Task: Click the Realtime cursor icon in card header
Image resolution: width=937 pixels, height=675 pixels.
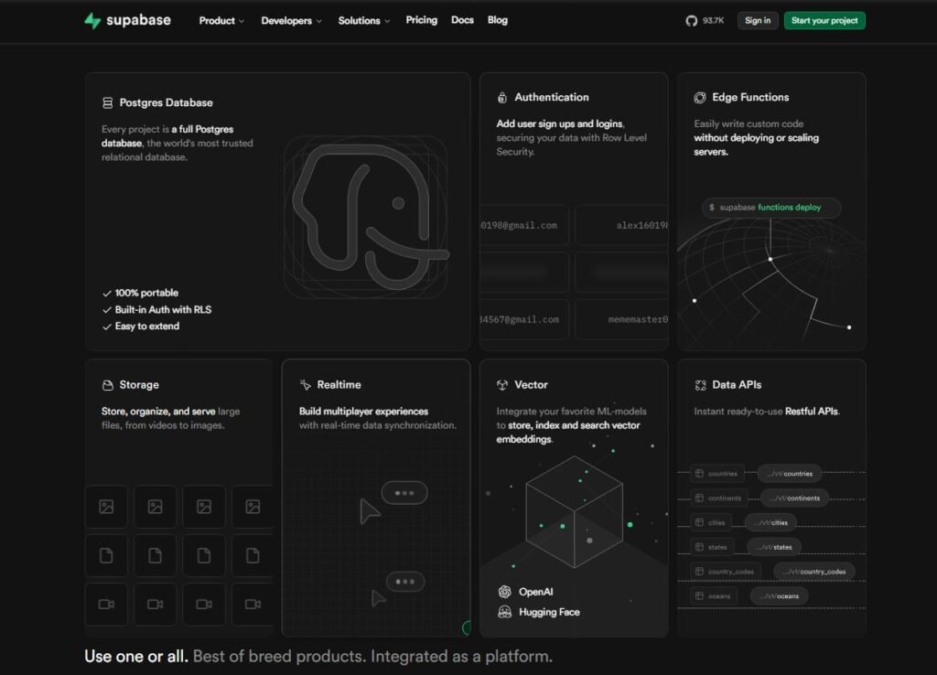Action: (306, 385)
